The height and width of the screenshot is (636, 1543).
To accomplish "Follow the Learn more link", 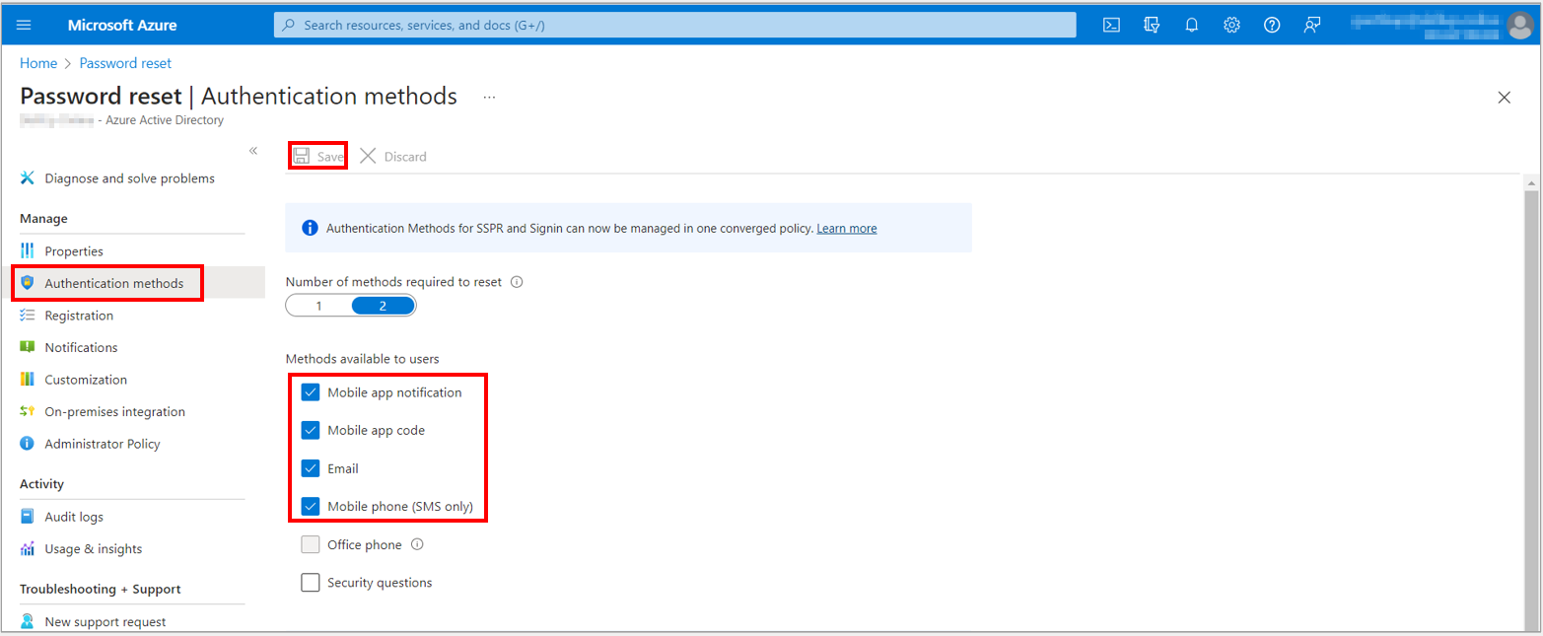I will pos(847,228).
